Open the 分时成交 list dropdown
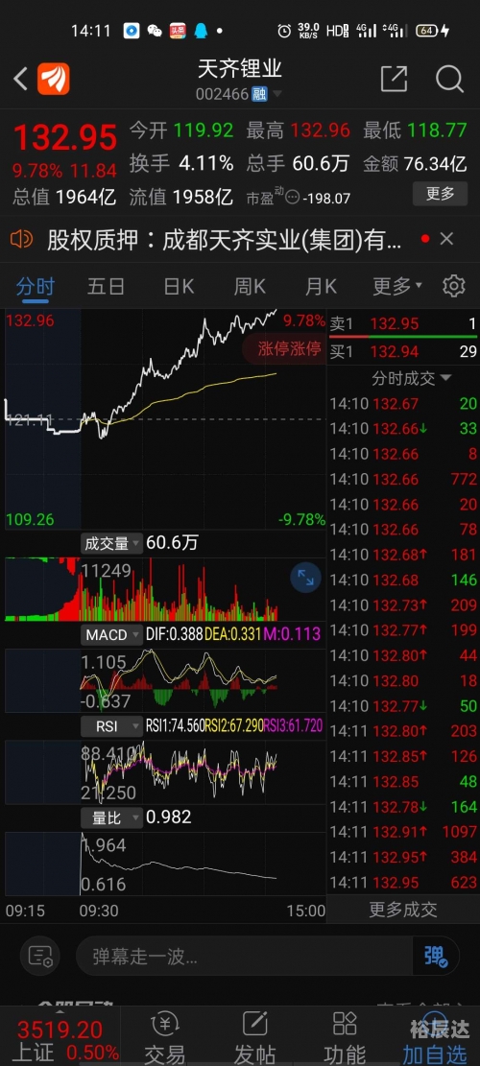The height and width of the screenshot is (1066, 480). click(410, 378)
